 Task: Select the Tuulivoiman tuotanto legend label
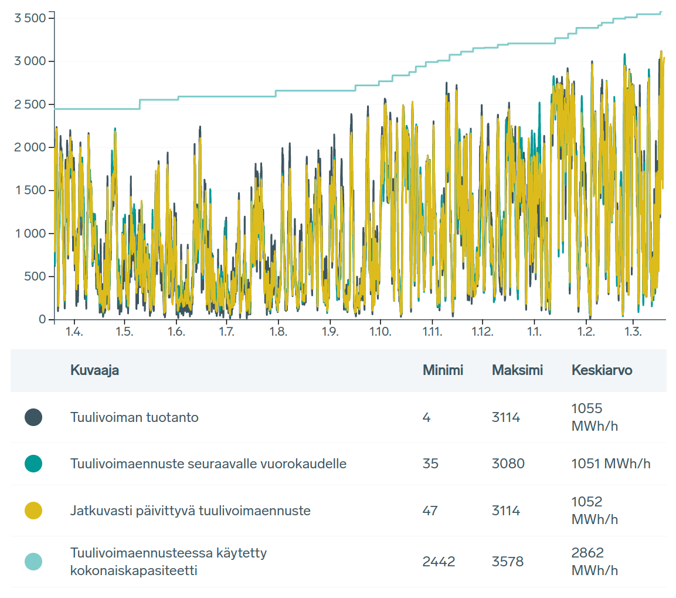[134, 417]
